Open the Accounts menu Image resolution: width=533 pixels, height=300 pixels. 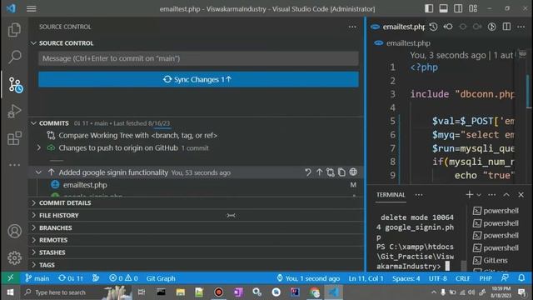[14, 232]
